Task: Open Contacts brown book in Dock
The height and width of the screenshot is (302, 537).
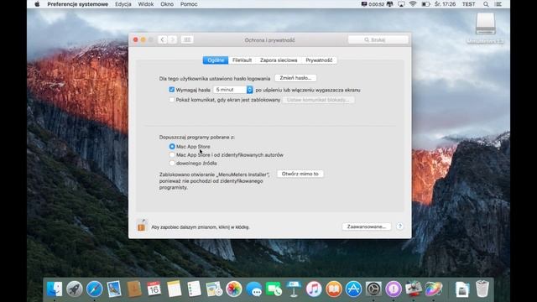Action: coord(134,289)
